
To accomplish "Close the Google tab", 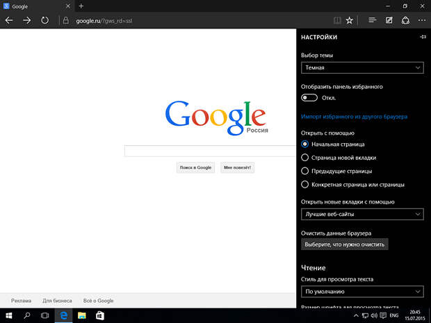I will tap(68, 6).
